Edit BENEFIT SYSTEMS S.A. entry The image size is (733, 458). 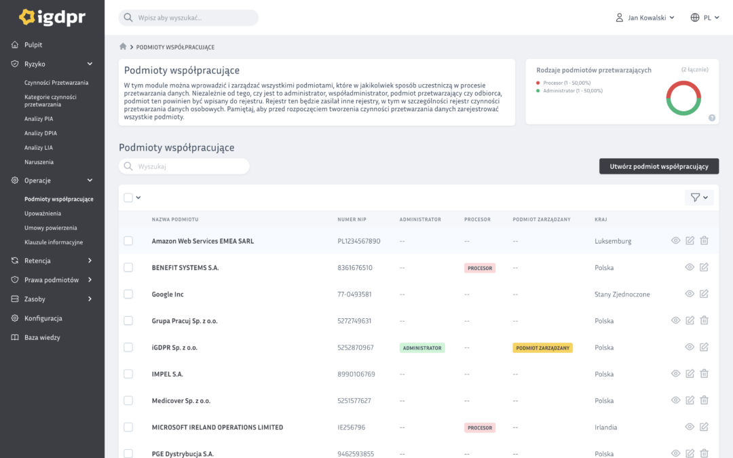pyautogui.click(x=704, y=267)
